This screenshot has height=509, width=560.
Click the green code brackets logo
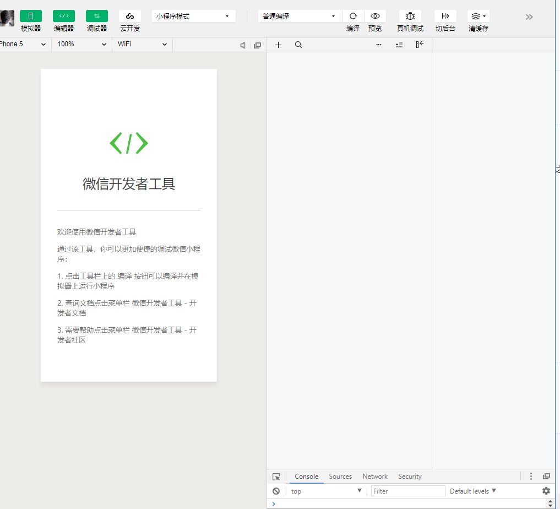128,143
